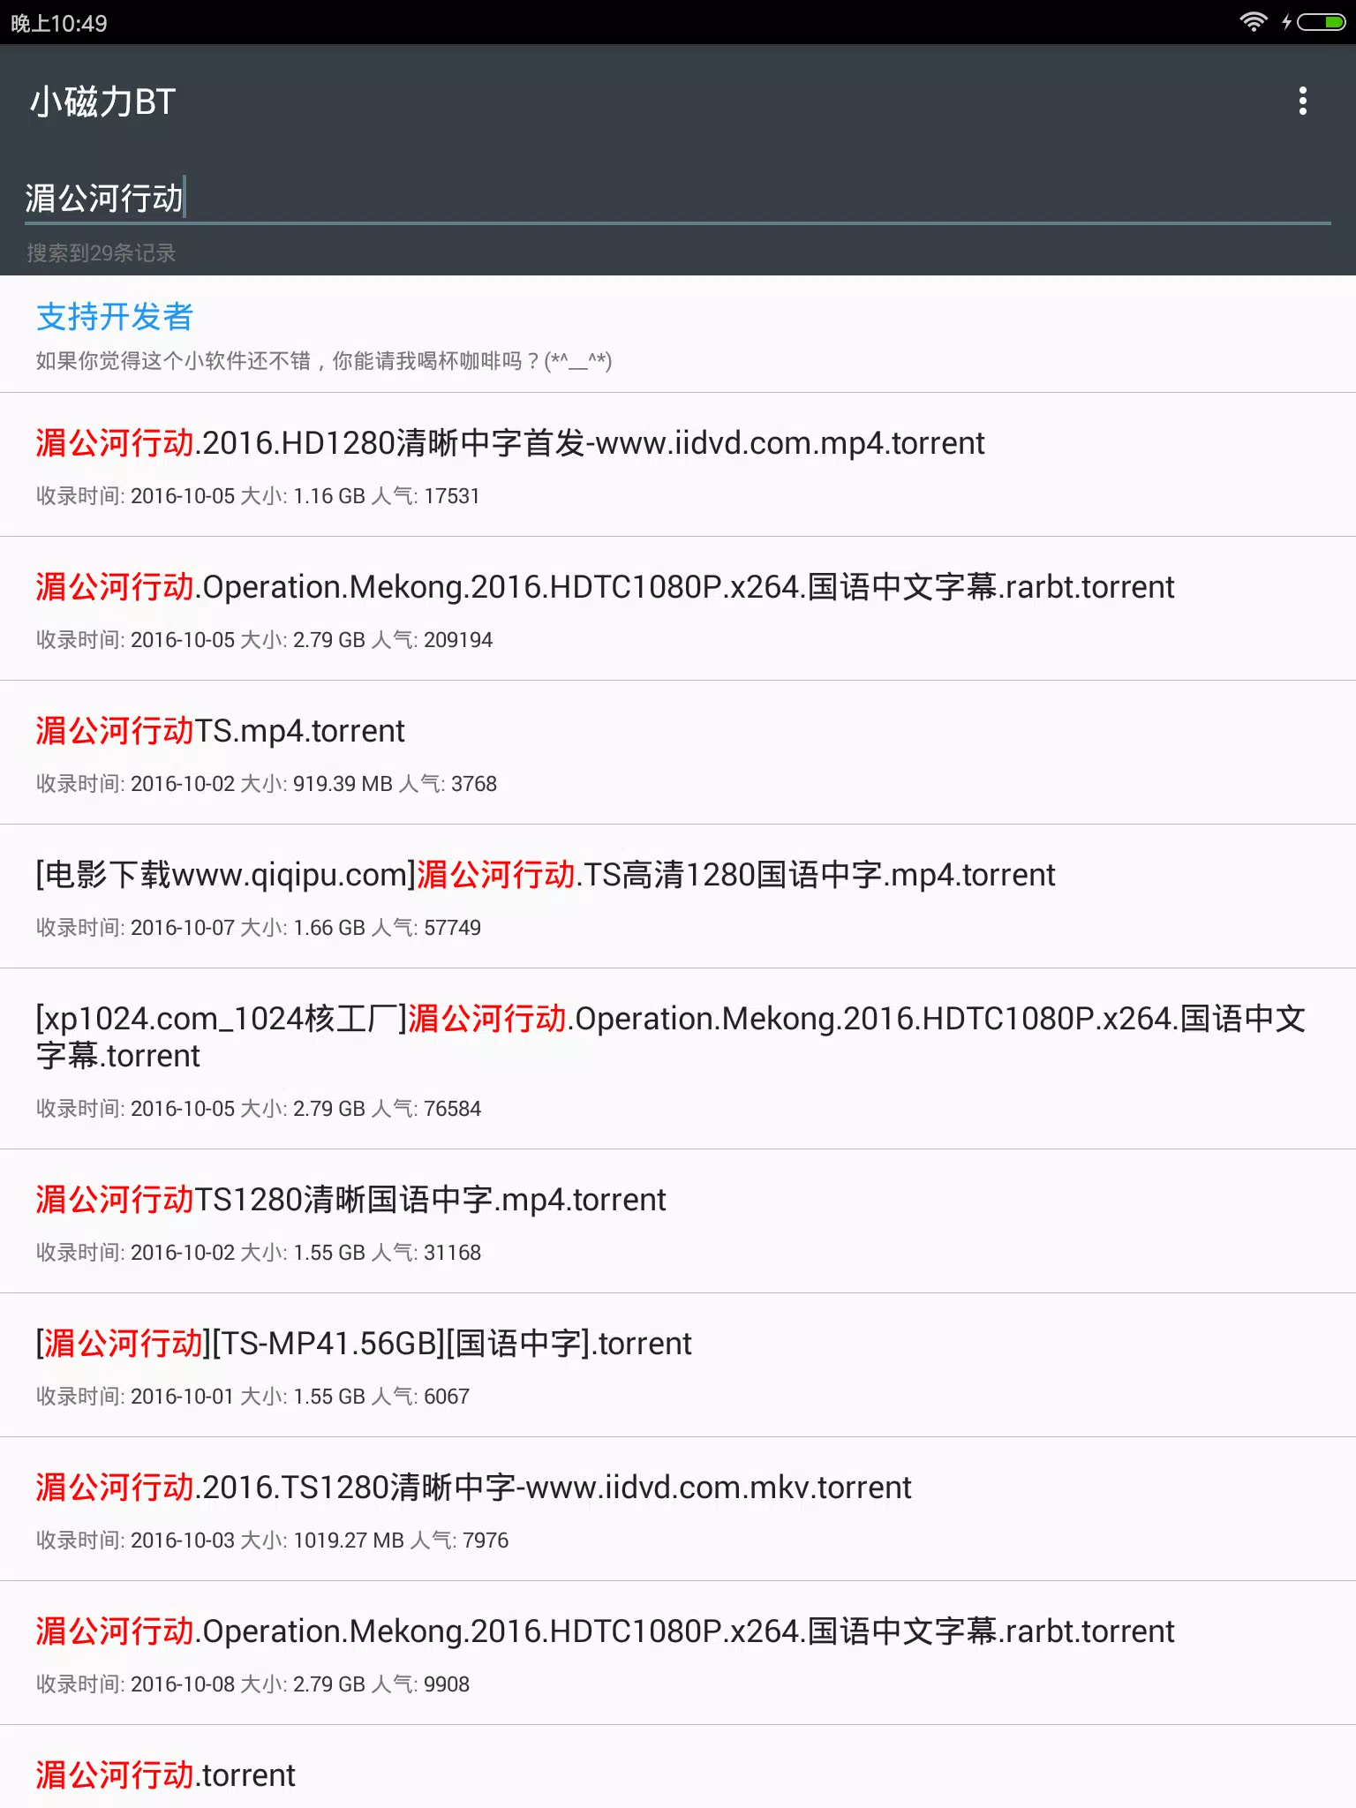Tap the coffee donation message under 支持开发者
The width and height of the screenshot is (1356, 1808).
[324, 361]
